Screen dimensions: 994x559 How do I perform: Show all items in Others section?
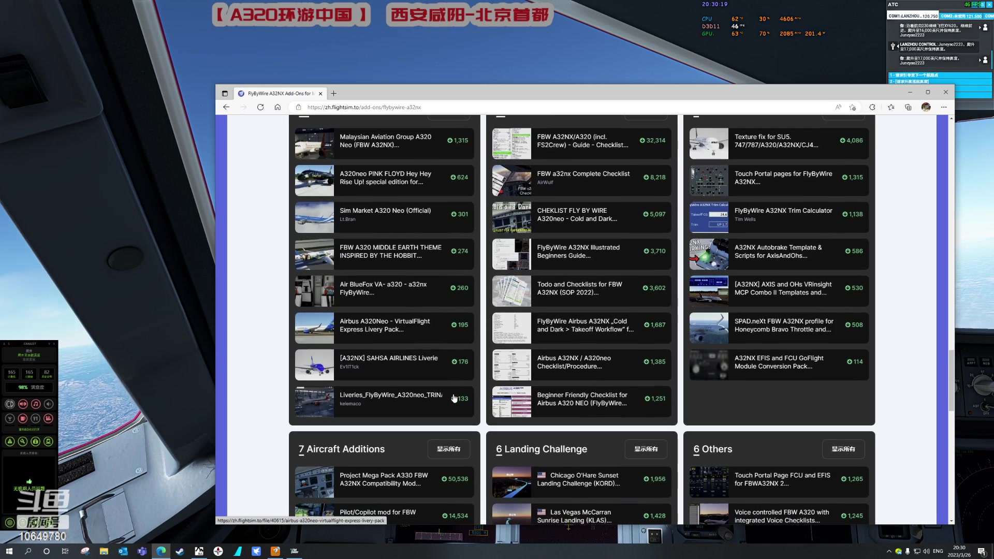[x=843, y=449]
